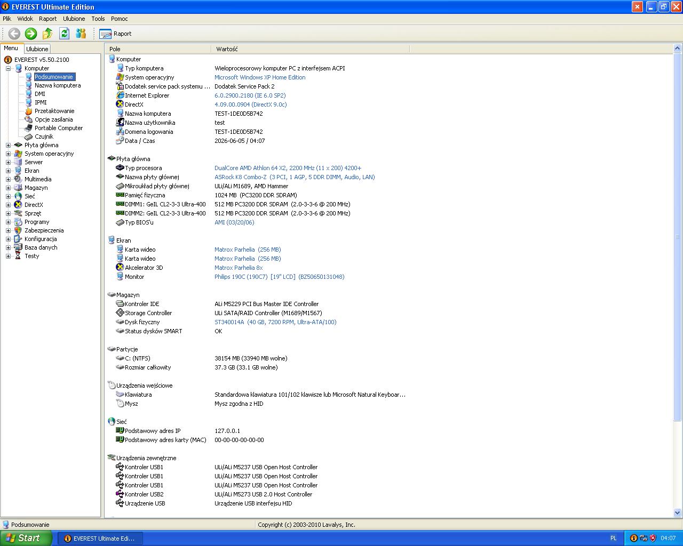Click the Opcje zasilania icon
This screenshot has width=683, height=546.
coord(29,119)
